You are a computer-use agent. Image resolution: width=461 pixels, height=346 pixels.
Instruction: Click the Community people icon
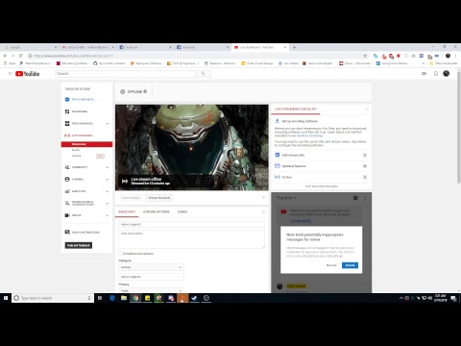click(67, 167)
